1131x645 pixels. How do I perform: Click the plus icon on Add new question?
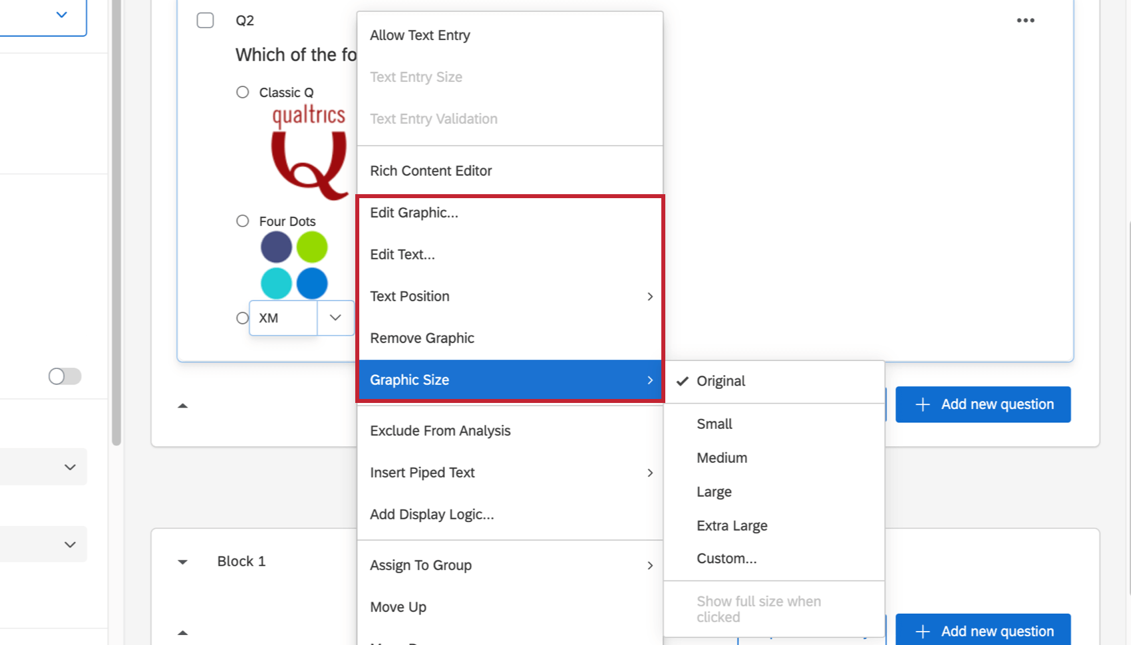922,404
